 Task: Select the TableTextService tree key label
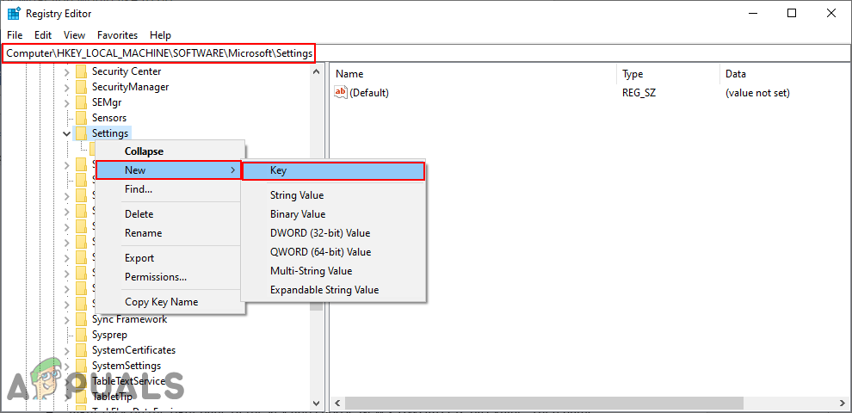tap(128, 381)
